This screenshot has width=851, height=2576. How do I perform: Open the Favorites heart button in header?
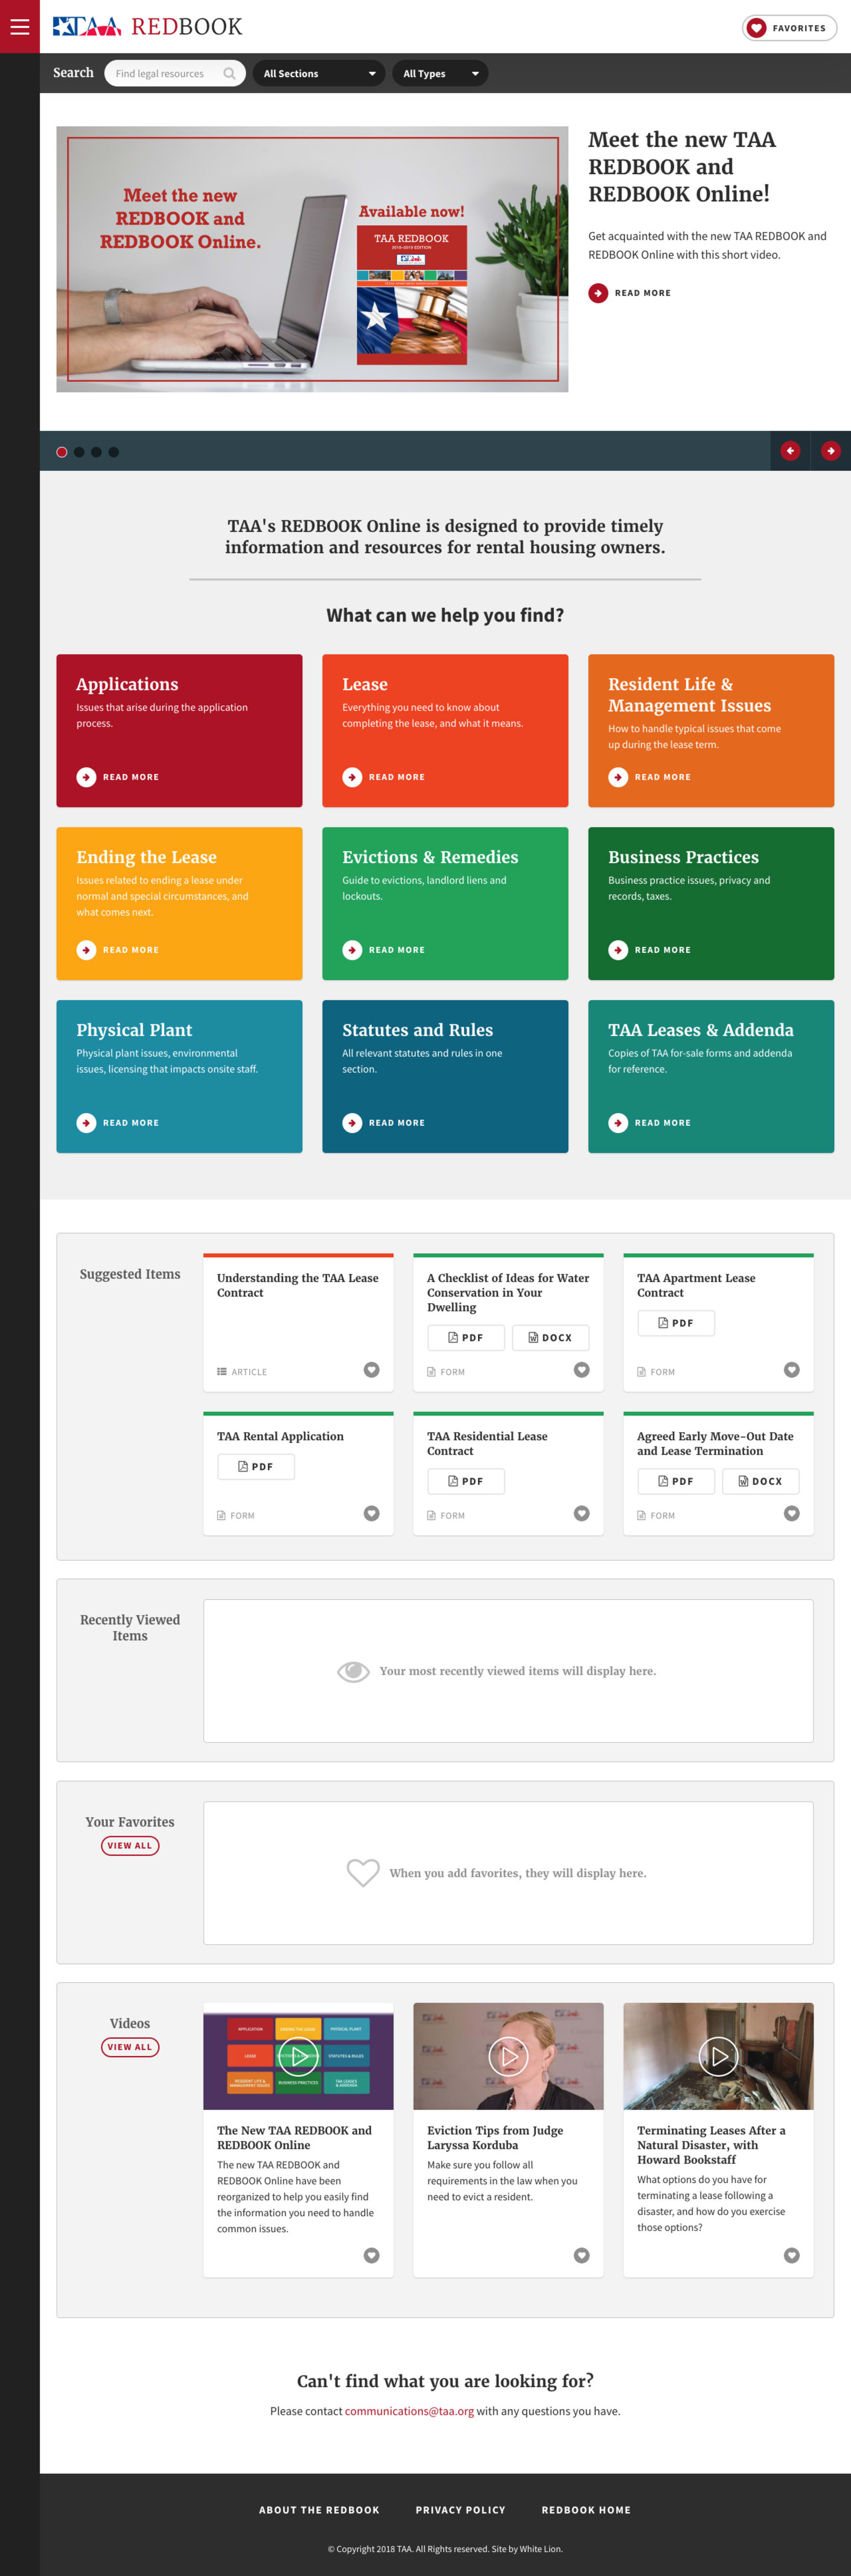(789, 28)
